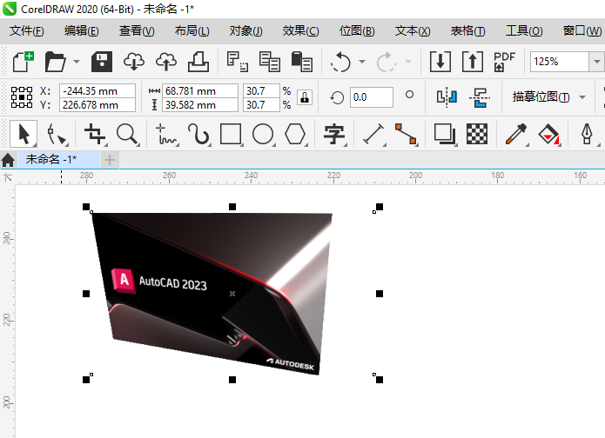Import a file with Import icon
Screen dimensions: 605x438
(440, 62)
